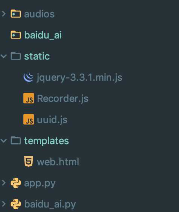Expand the audios folder chevron
The height and width of the screenshot is (212, 179).
click(x=4, y=14)
